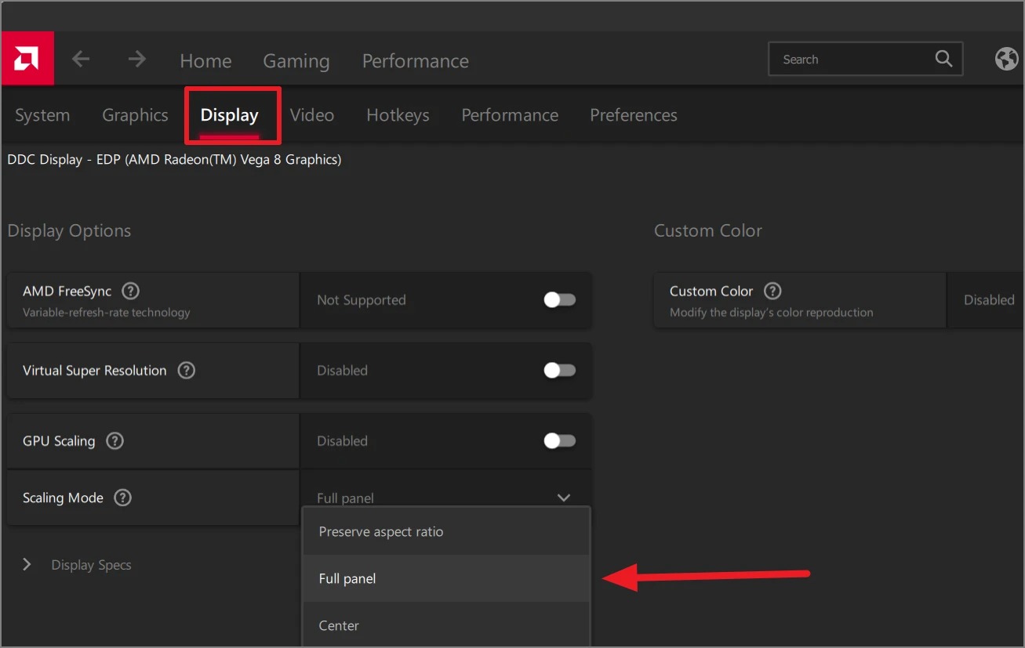Image resolution: width=1025 pixels, height=648 pixels.
Task: Switch to the System sub-tab
Action: [x=42, y=115]
